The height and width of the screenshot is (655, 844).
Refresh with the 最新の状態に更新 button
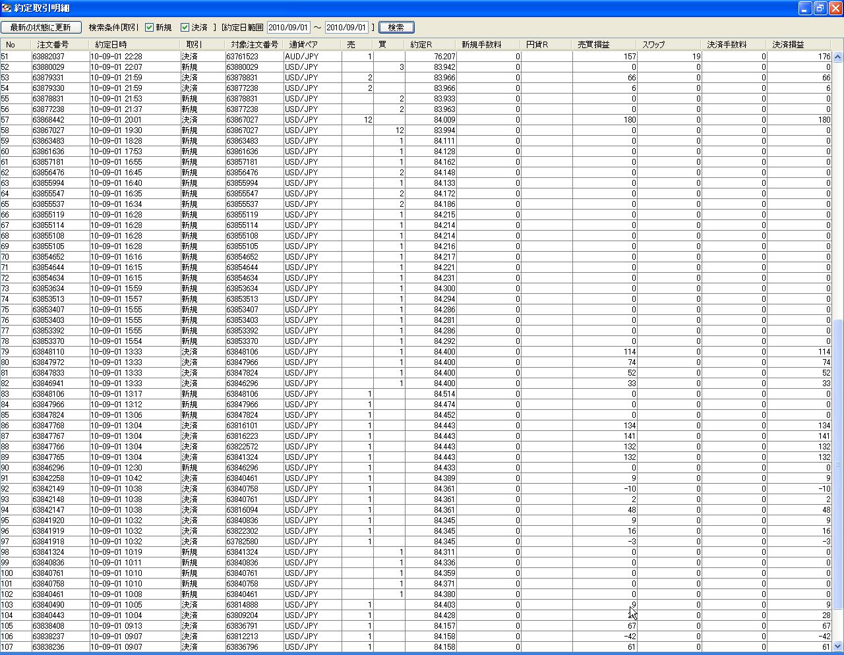pyautogui.click(x=41, y=28)
